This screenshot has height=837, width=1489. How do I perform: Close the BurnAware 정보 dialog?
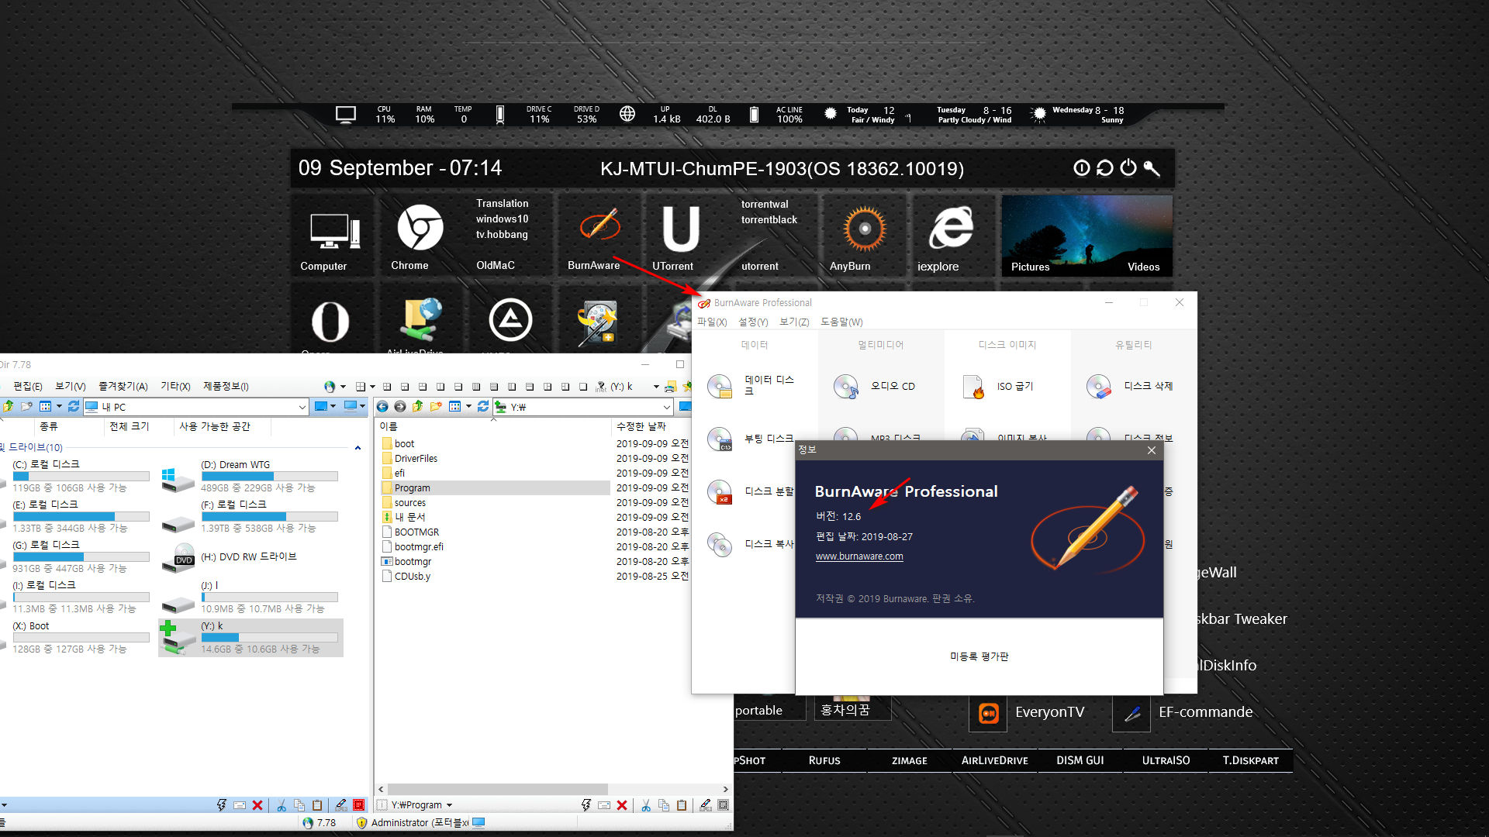1152,450
